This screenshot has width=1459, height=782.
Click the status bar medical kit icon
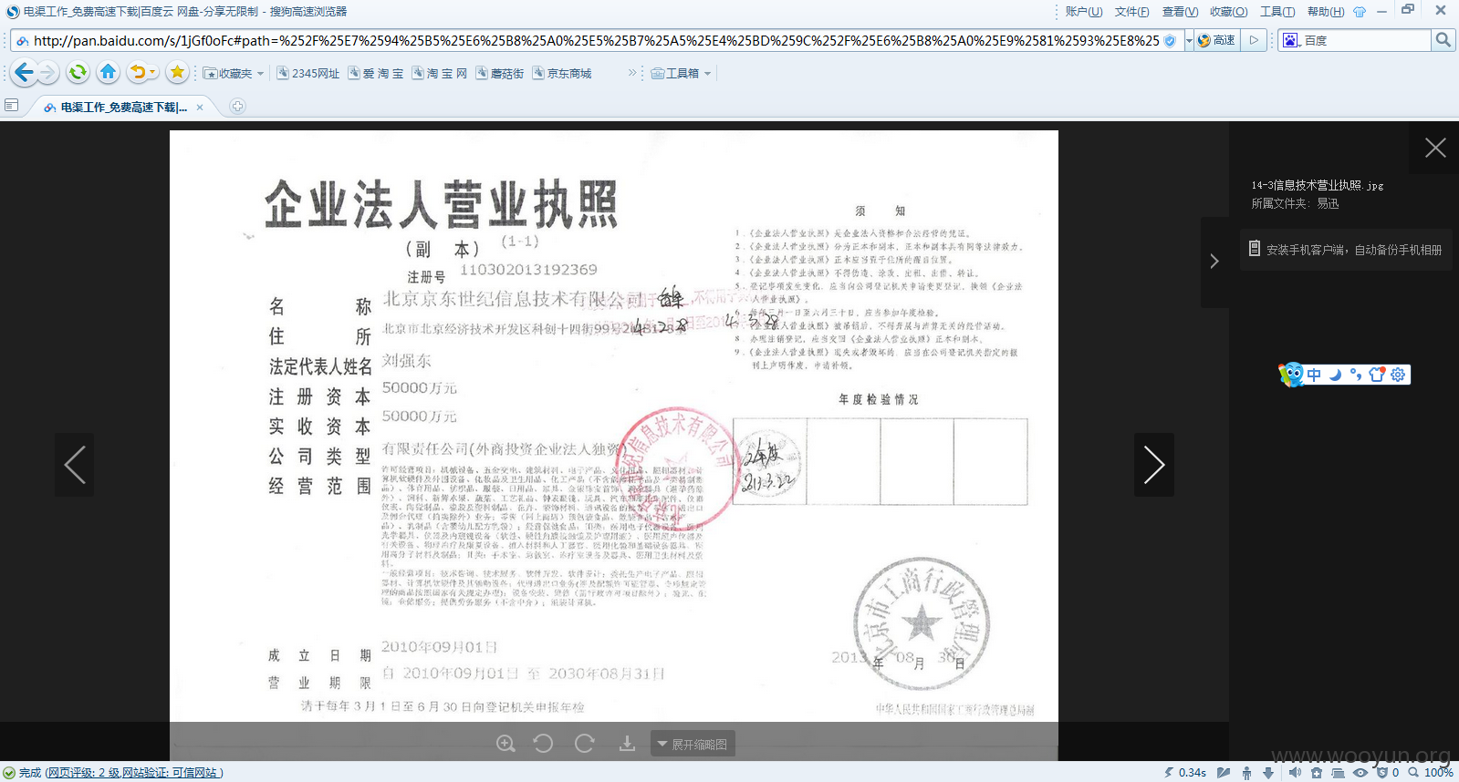coord(1316,772)
